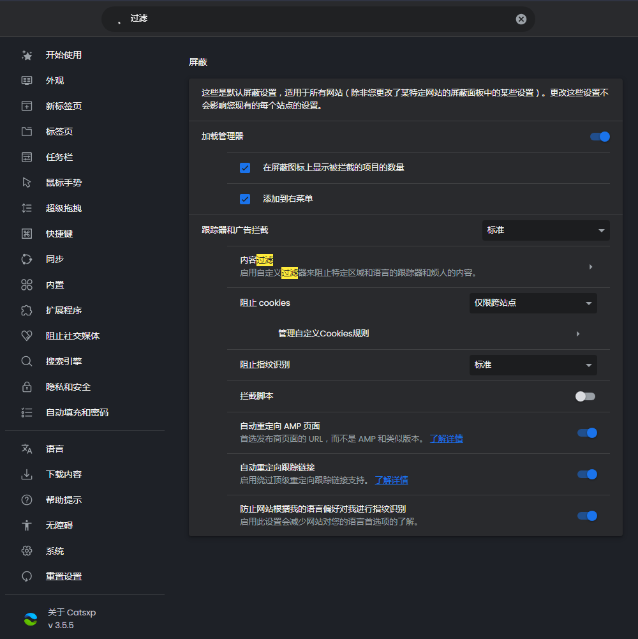The image size is (638, 639).
Task: Toggle the 加载管理器 switch
Action: click(x=600, y=137)
